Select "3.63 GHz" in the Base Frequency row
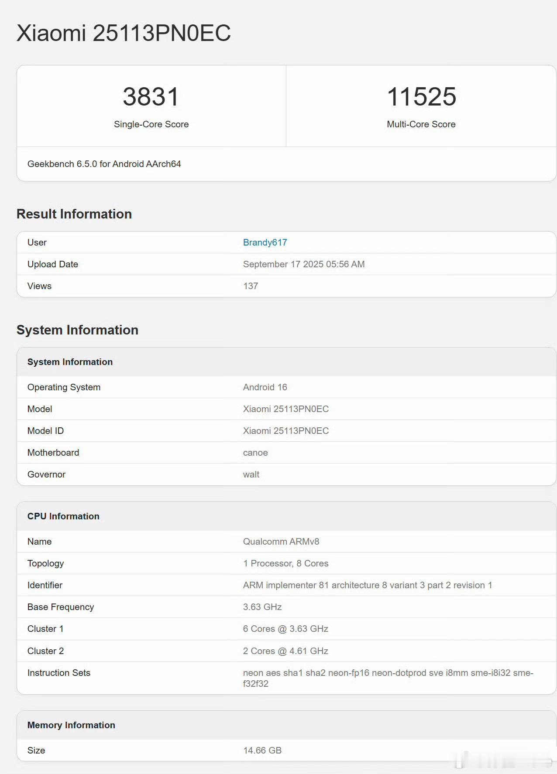The height and width of the screenshot is (774, 557). pos(262,607)
